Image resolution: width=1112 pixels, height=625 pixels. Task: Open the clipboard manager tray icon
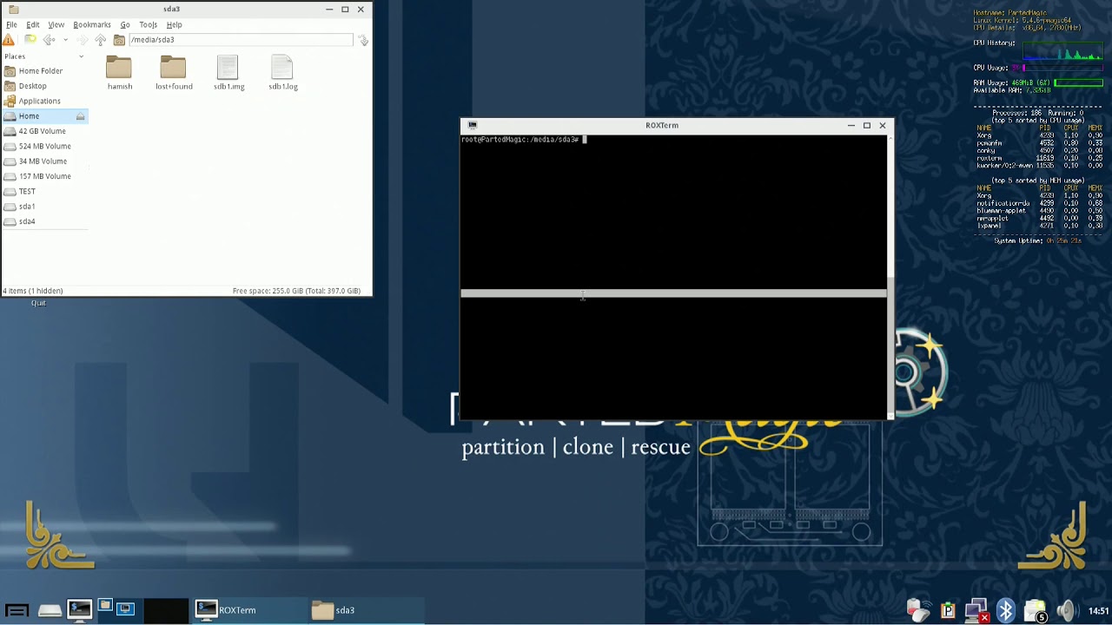click(x=948, y=611)
